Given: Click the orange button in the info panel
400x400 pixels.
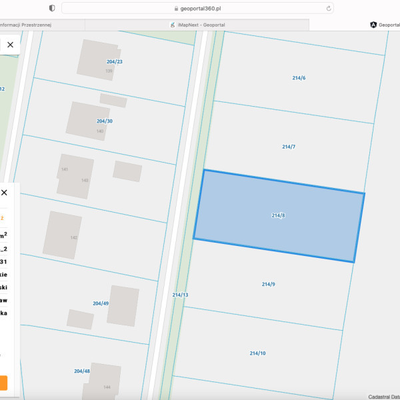Looking at the screenshot, I should pyautogui.click(x=3, y=383).
